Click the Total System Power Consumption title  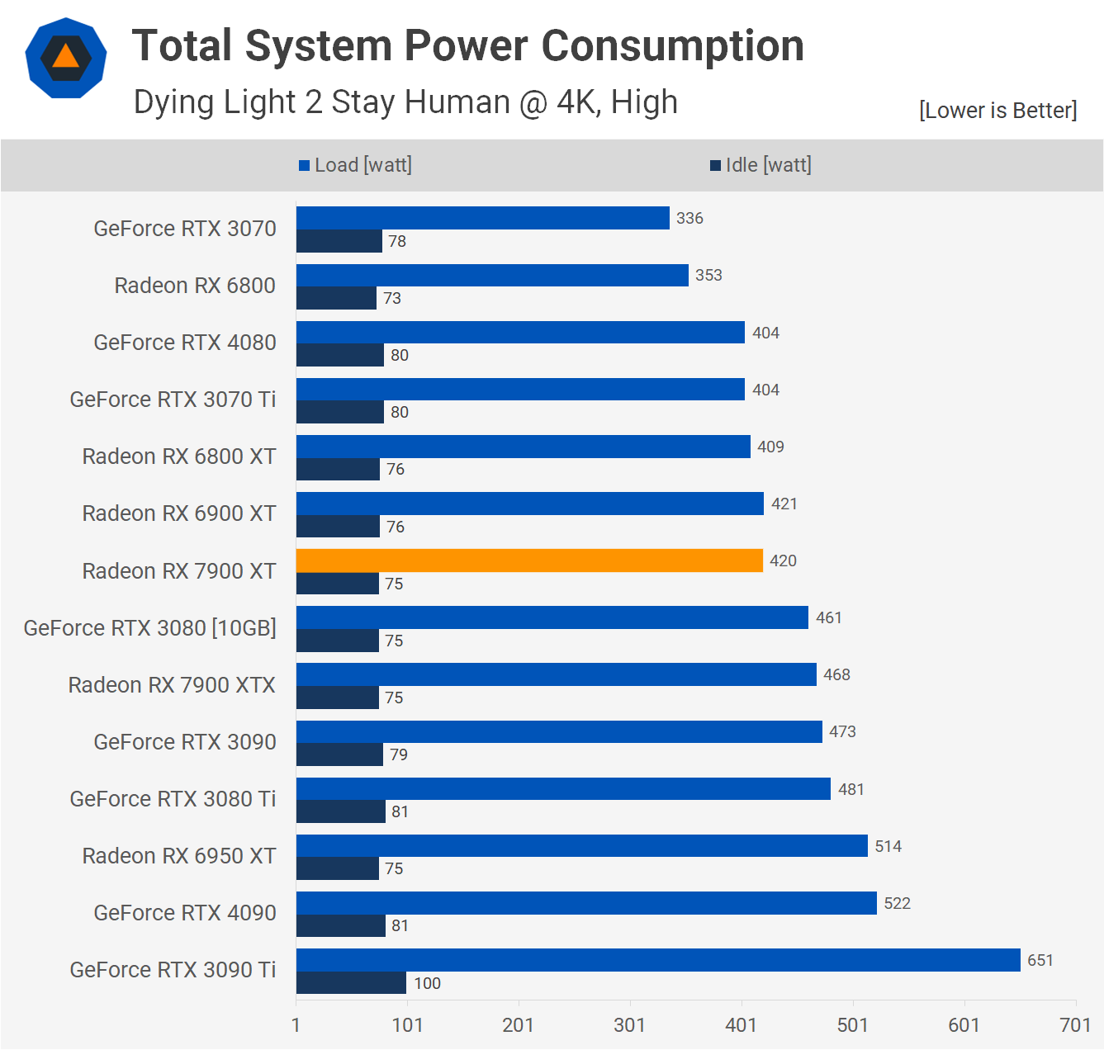pos(467,45)
